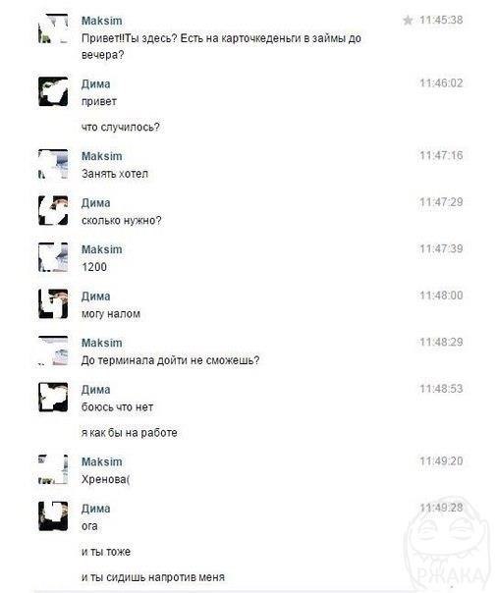
Task: Click the Дима name above 'могу налом'
Action: point(96,296)
